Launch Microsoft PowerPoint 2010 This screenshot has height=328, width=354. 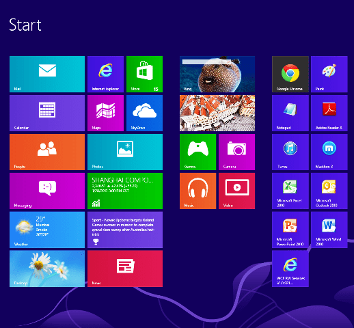[x=290, y=230]
